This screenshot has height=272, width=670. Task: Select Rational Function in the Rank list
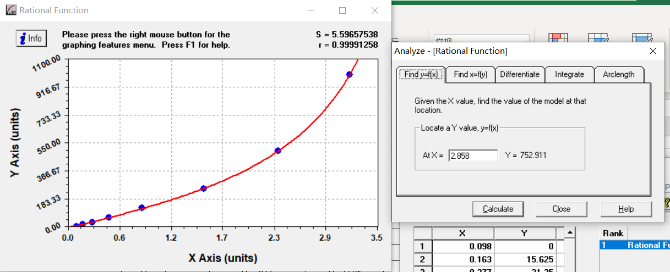(x=634, y=245)
